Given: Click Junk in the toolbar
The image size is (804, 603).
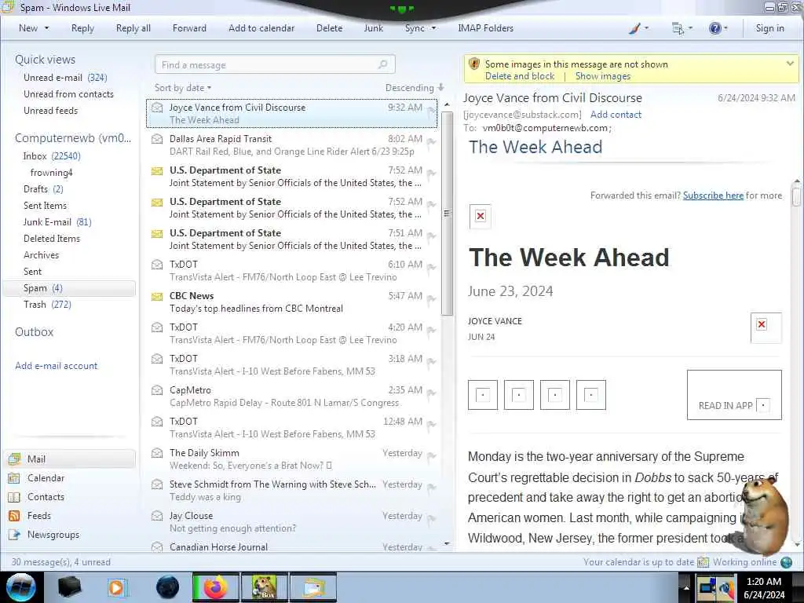Looking at the screenshot, I should 373,28.
